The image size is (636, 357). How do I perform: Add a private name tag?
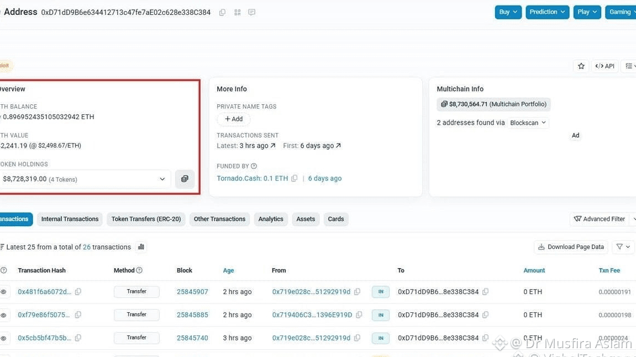234,119
